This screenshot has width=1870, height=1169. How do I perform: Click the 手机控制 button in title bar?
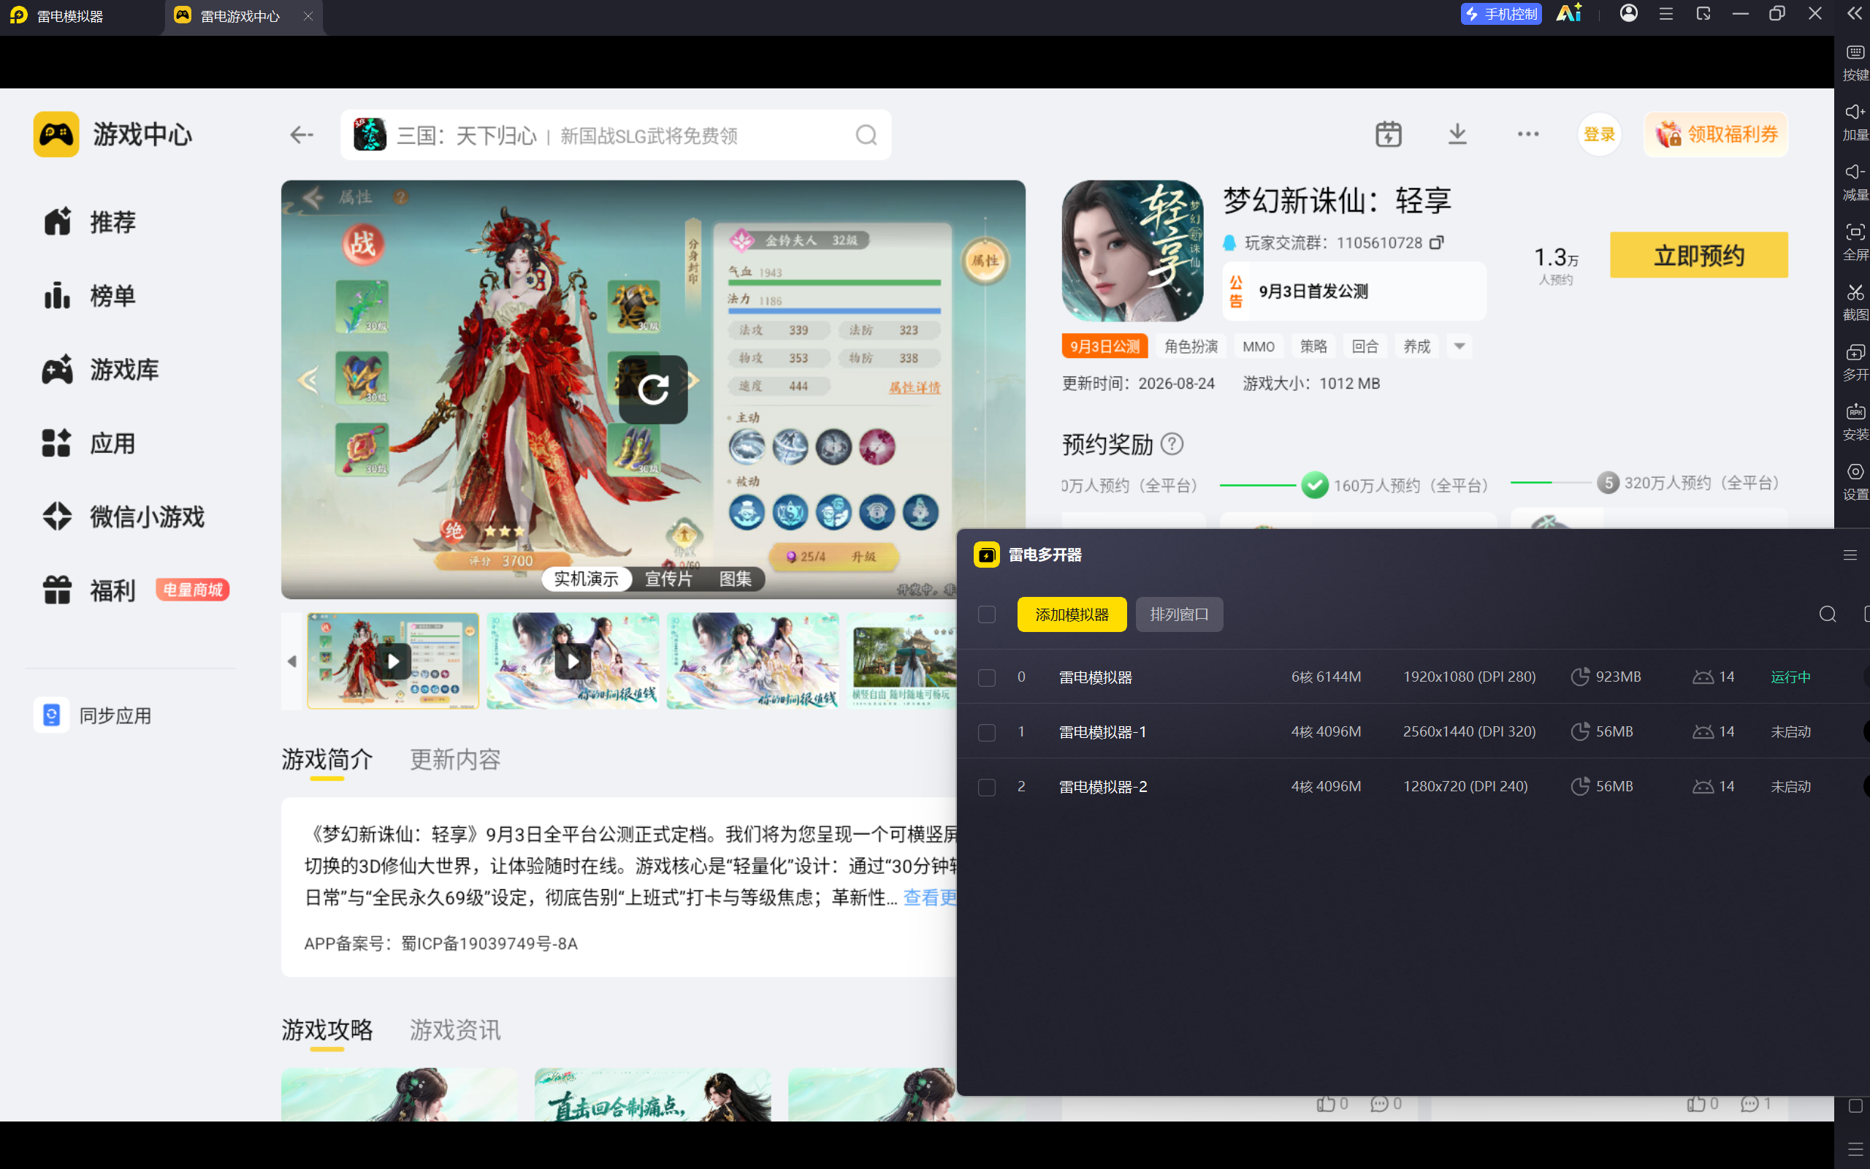click(x=1500, y=14)
